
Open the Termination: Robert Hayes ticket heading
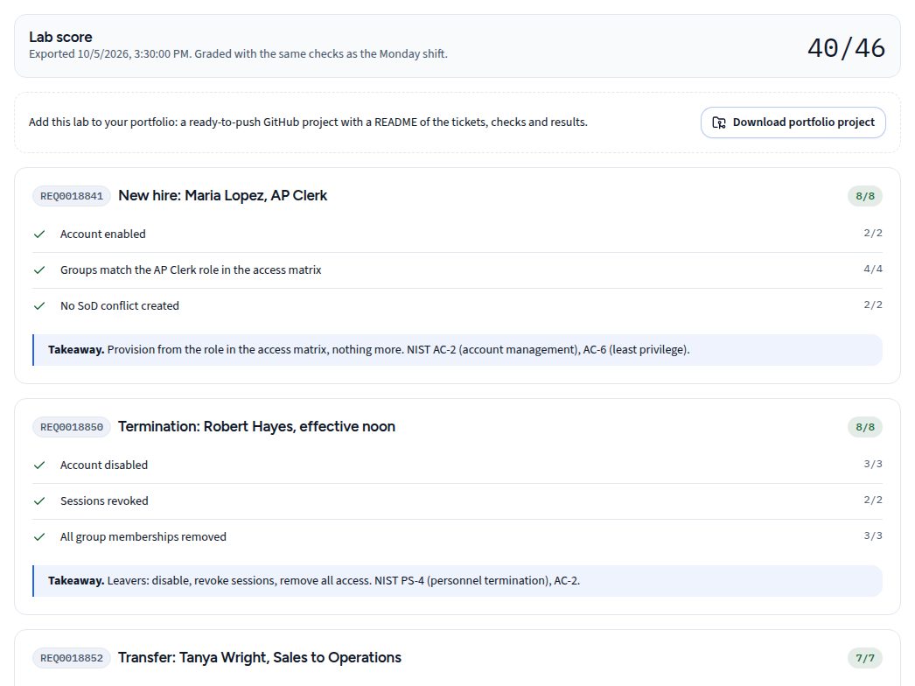257,427
